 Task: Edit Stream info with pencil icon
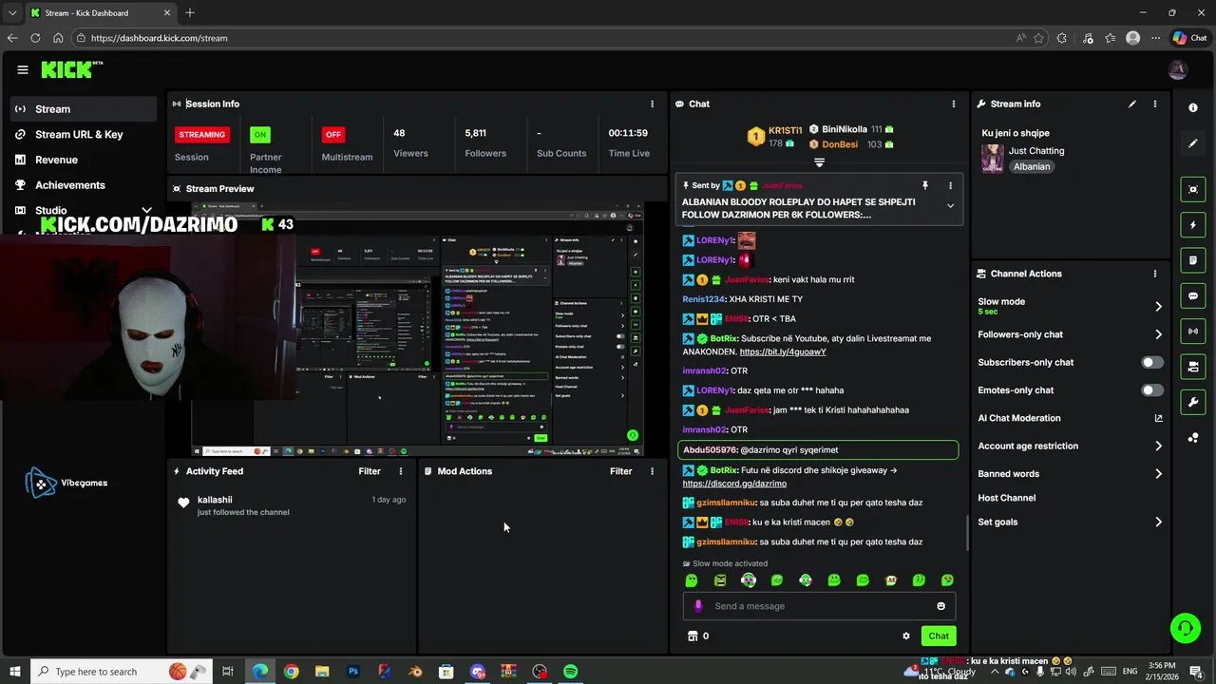pyautogui.click(x=1132, y=104)
